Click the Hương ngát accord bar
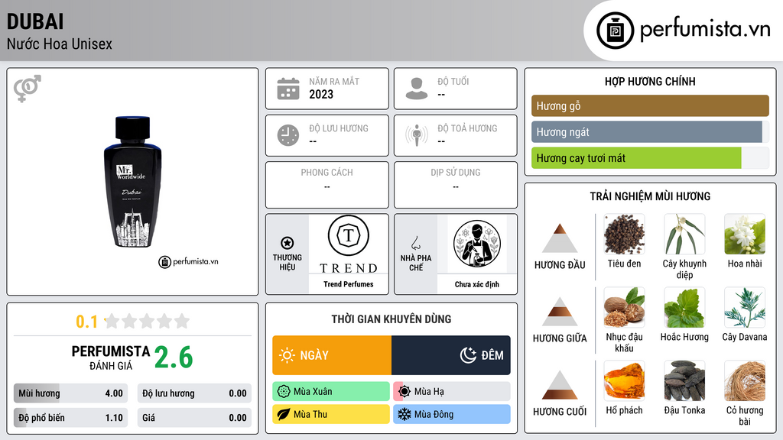 tap(650, 132)
